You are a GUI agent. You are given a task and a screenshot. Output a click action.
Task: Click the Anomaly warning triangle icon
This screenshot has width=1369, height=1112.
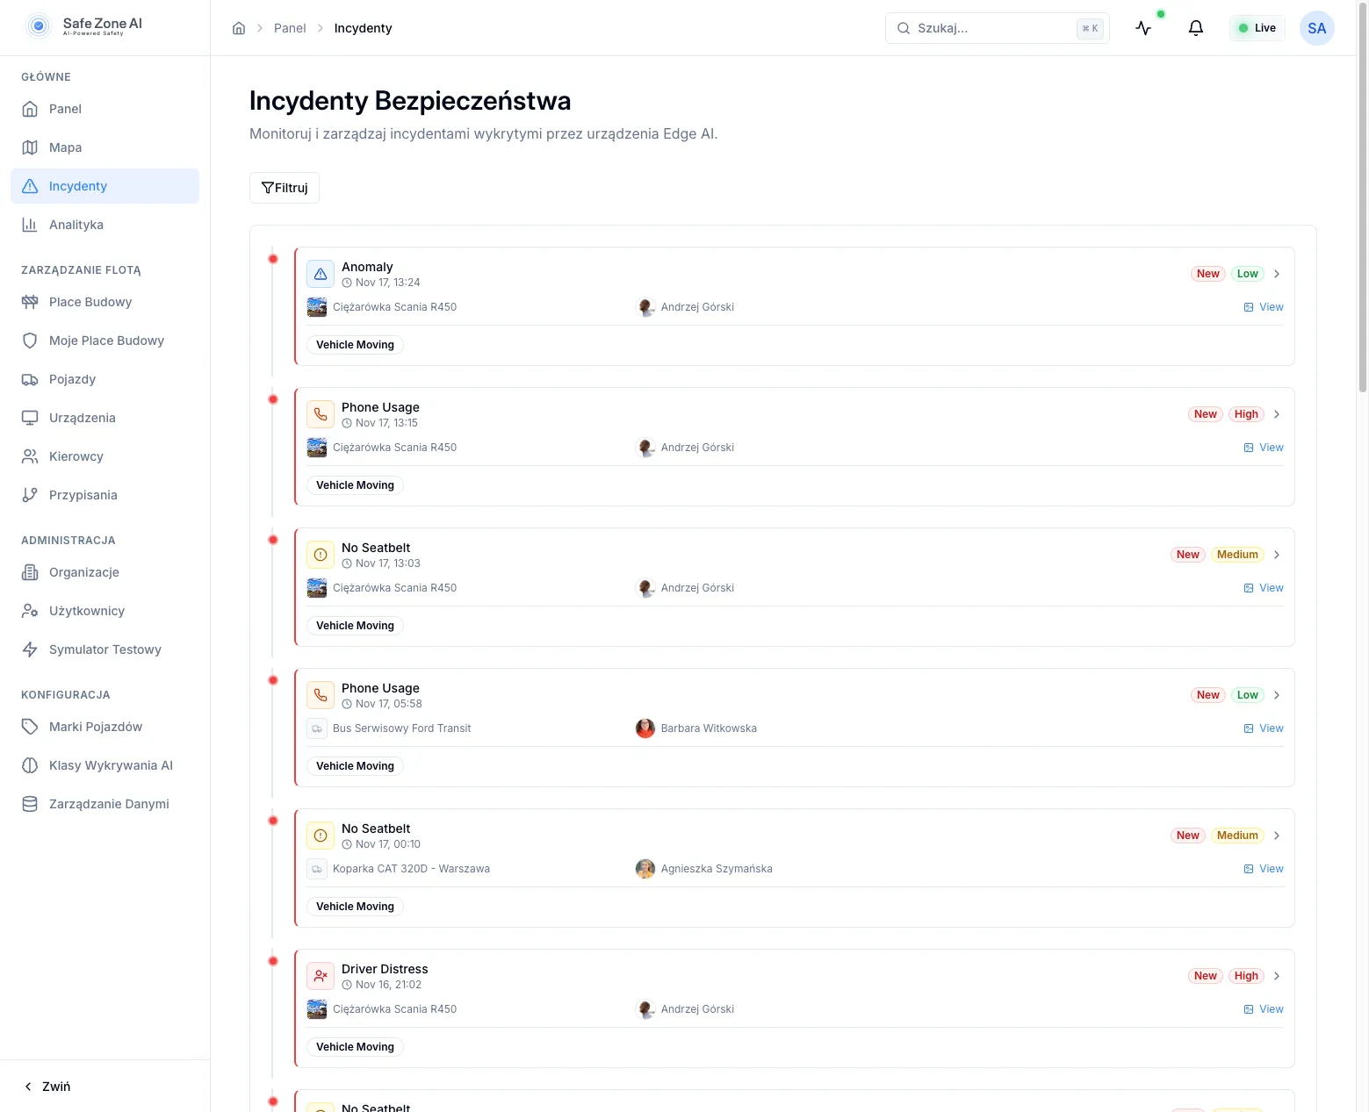(x=321, y=274)
